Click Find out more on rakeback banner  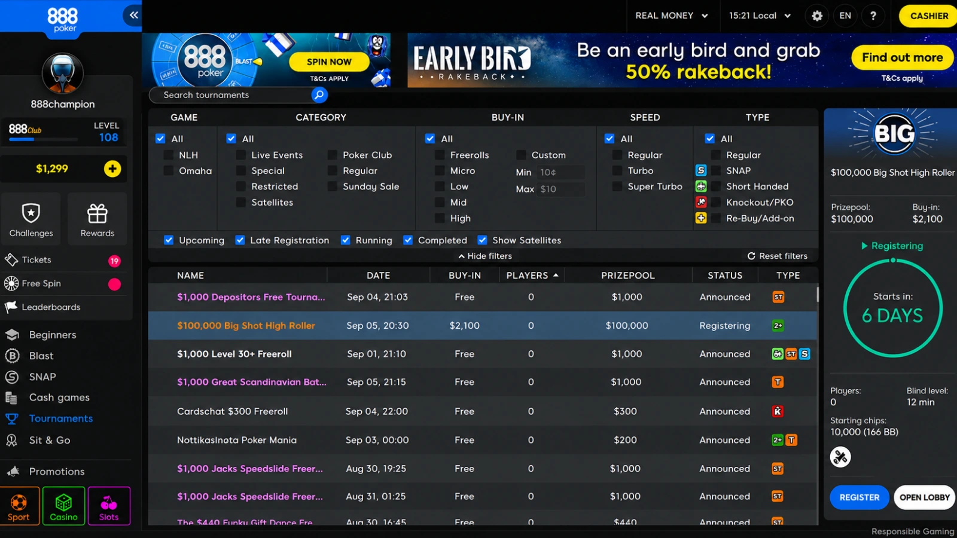coord(902,57)
